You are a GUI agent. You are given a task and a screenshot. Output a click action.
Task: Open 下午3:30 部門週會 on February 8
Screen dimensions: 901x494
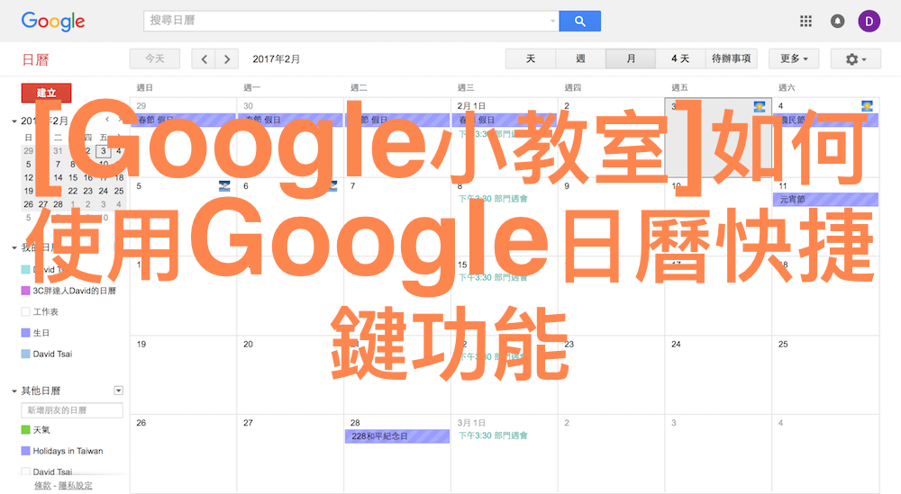pos(493,199)
